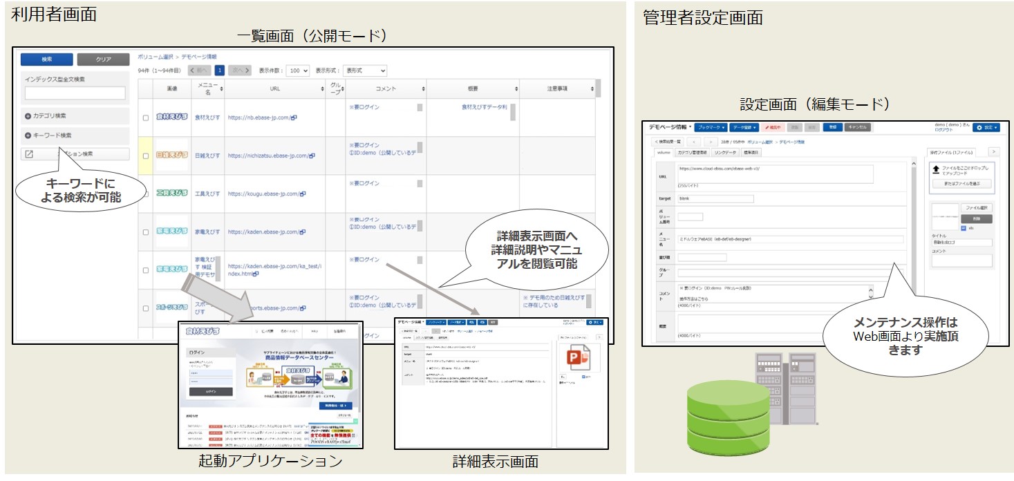Switch to the リンクデータ tab in edit mode
1014x481 pixels.
click(x=726, y=151)
